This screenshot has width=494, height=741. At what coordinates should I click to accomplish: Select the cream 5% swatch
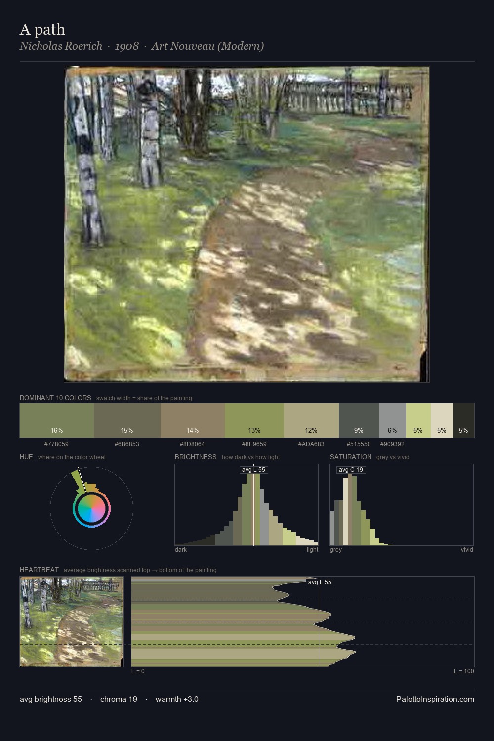click(442, 420)
